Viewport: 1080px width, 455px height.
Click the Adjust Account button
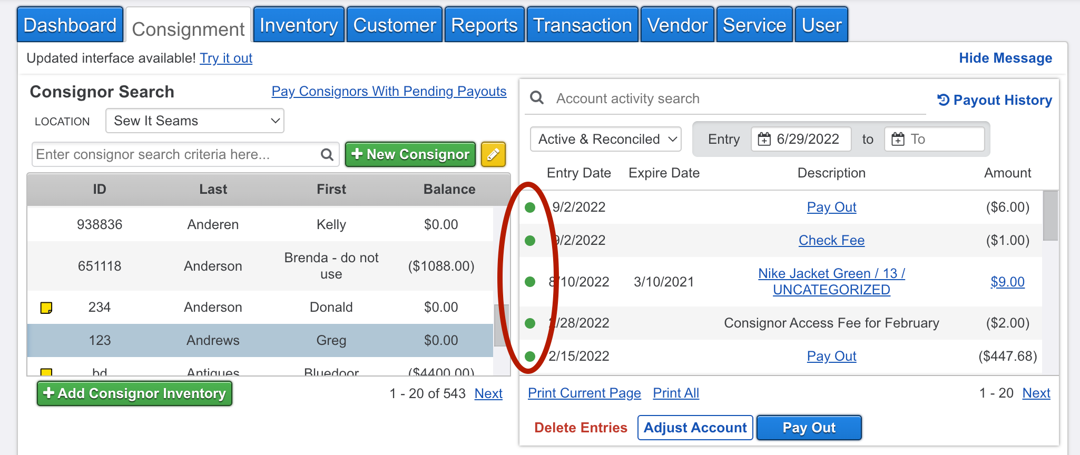pyautogui.click(x=695, y=427)
